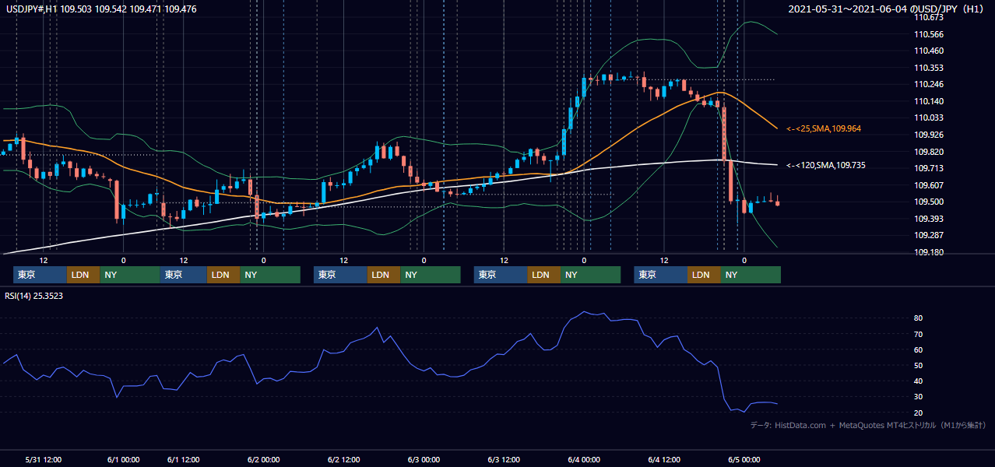Click price level 110.673 on axis

pos(929,17)
